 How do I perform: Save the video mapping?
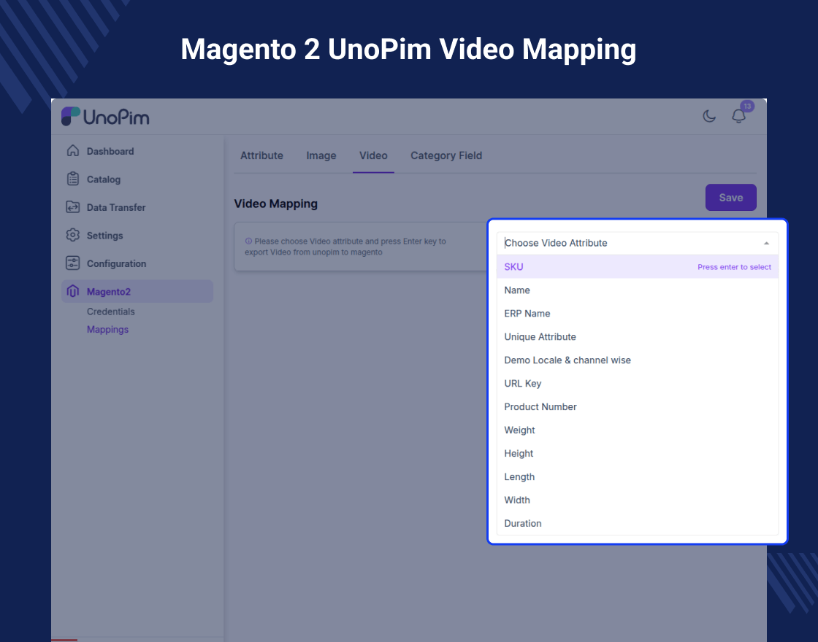point(730,198)
